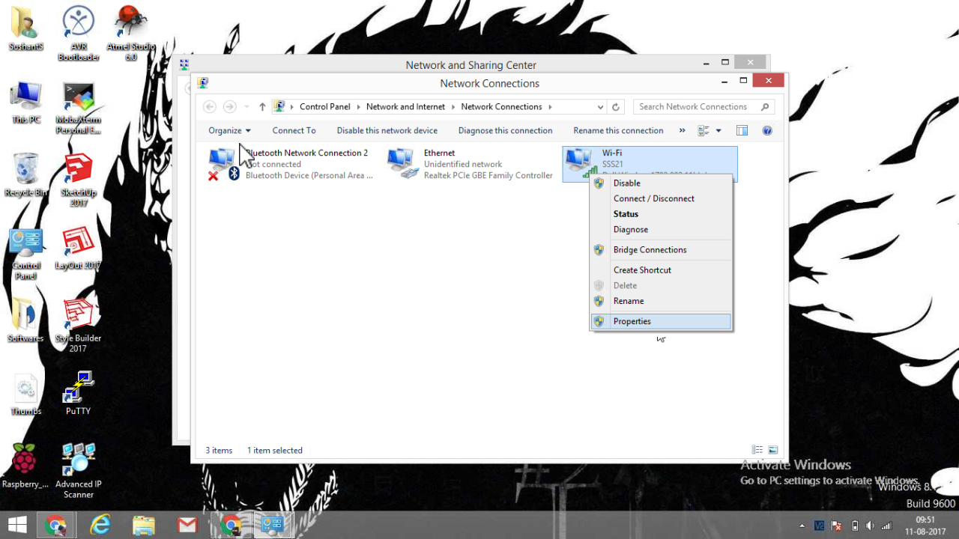This screenshot has width=959, height=539.
Task: Open Raspberry_ desktop icon
Action: pos(25,466)
